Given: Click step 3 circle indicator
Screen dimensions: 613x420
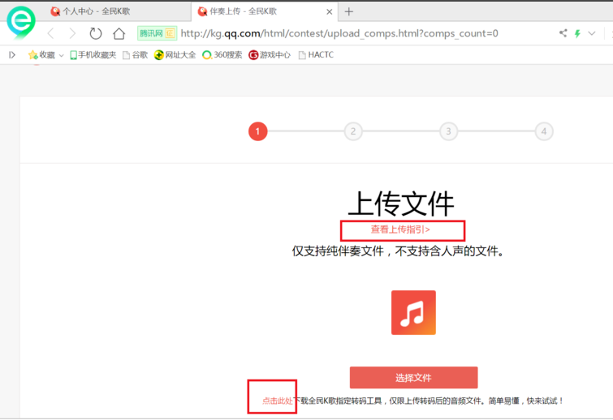Looking at the screenshot, I should point(448,131).
